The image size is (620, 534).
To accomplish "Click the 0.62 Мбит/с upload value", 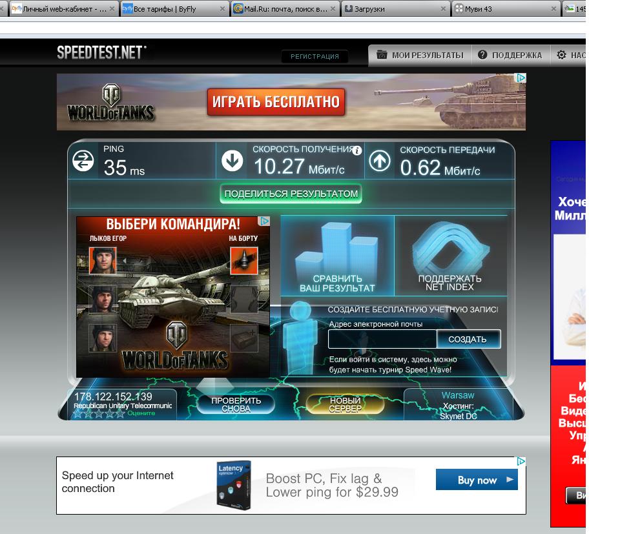I will pos(440,168).
